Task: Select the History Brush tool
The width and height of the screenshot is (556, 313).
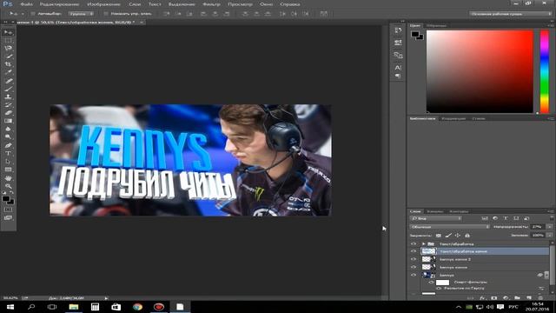Action: [8, 104]
